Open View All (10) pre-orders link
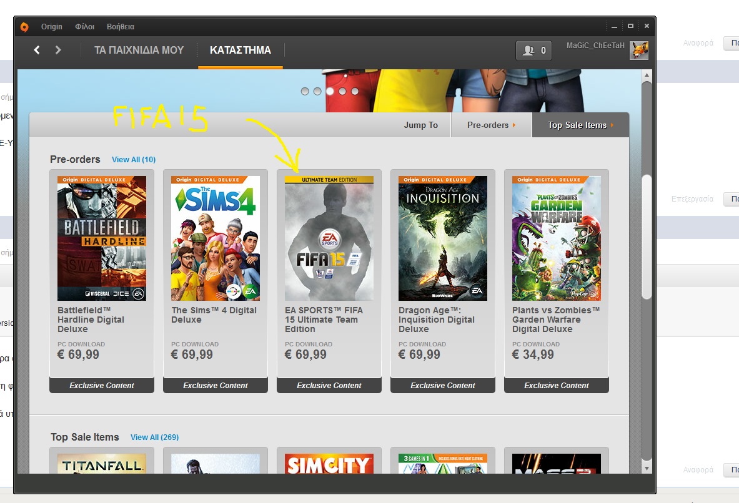Image resolution: width=739 pixels, height=503 pixels. point(134,160)
